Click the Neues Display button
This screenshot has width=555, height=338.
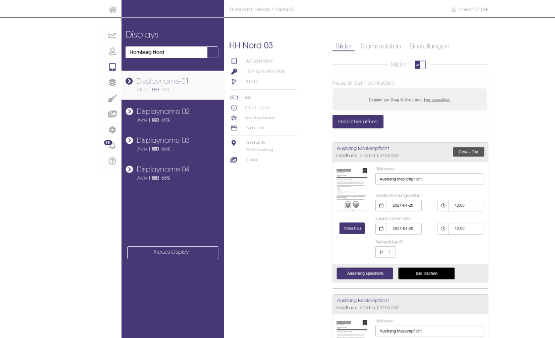tap(173, 252)
